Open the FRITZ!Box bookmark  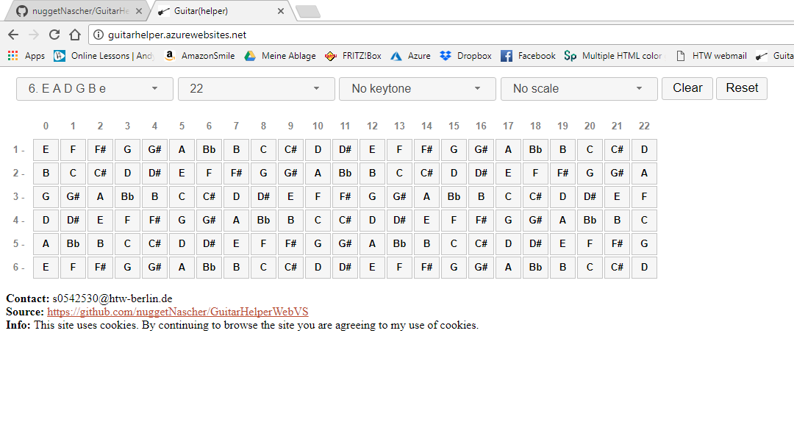(353, 56)
